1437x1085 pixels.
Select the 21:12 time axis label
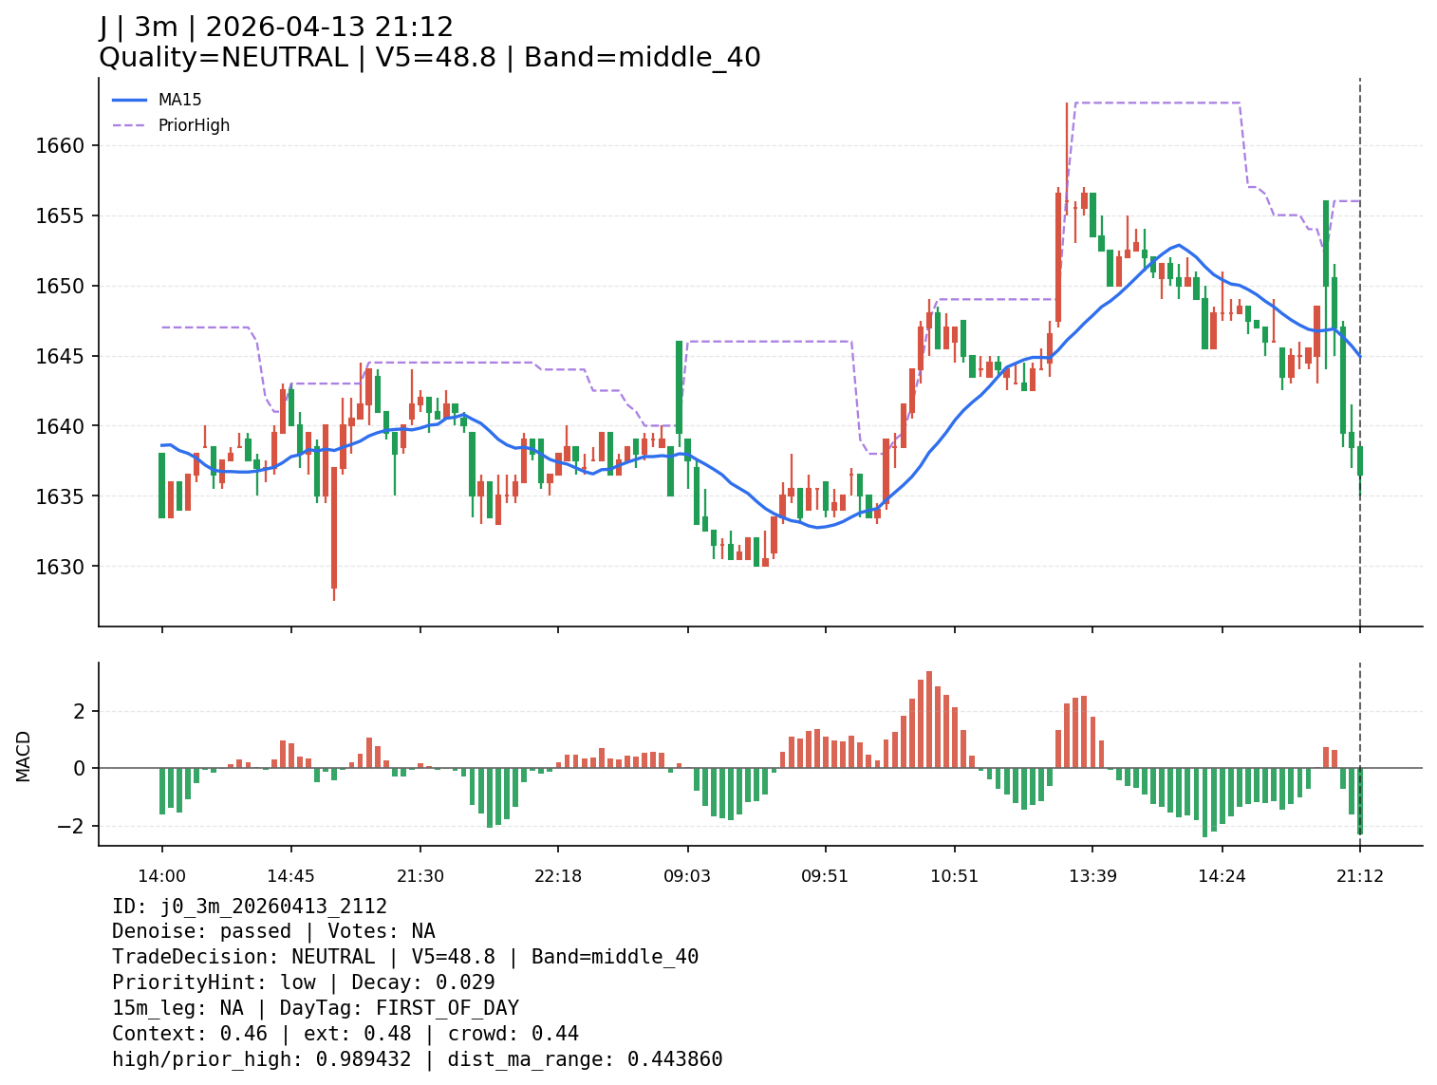coord(1360,876)
